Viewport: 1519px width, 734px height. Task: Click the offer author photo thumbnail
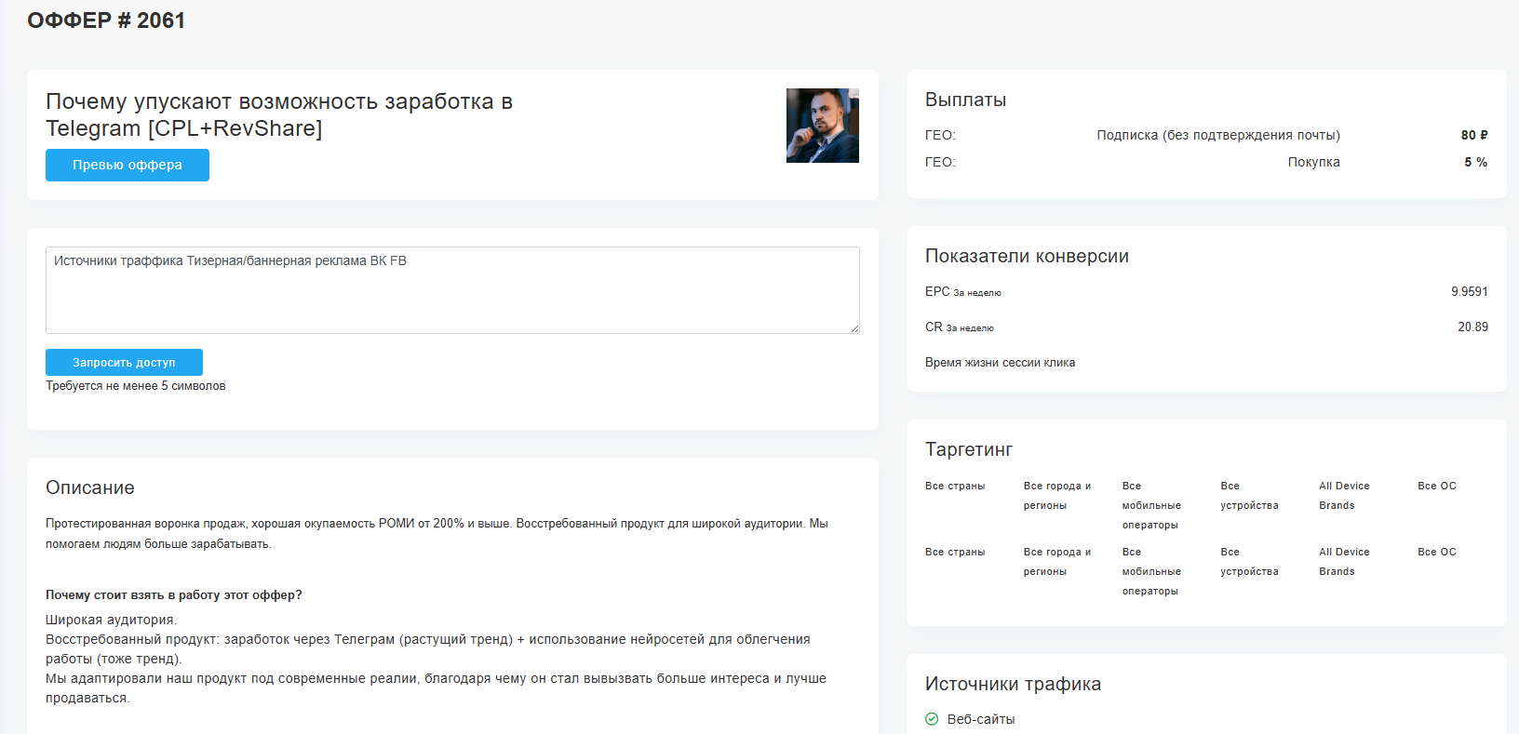point(823,126)
